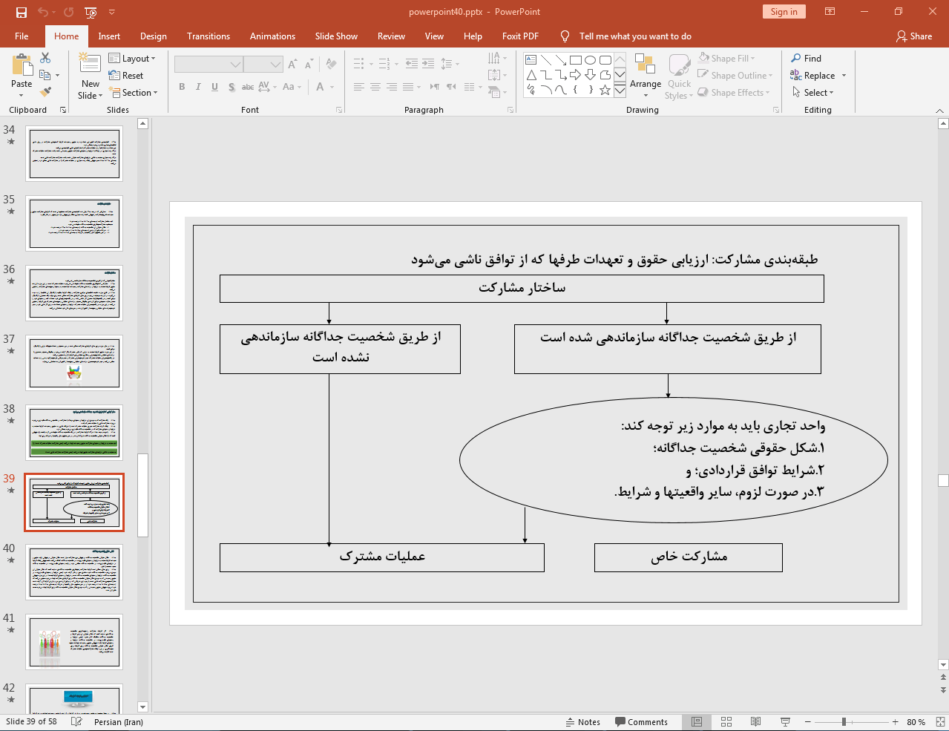Click the Arrange icon

click(x=645, y=76)
